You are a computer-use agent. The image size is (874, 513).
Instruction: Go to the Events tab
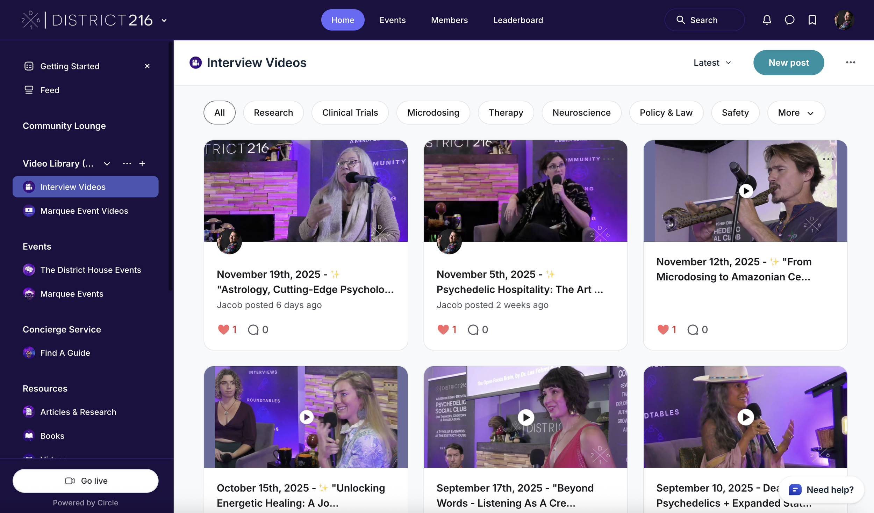(392, 20)
